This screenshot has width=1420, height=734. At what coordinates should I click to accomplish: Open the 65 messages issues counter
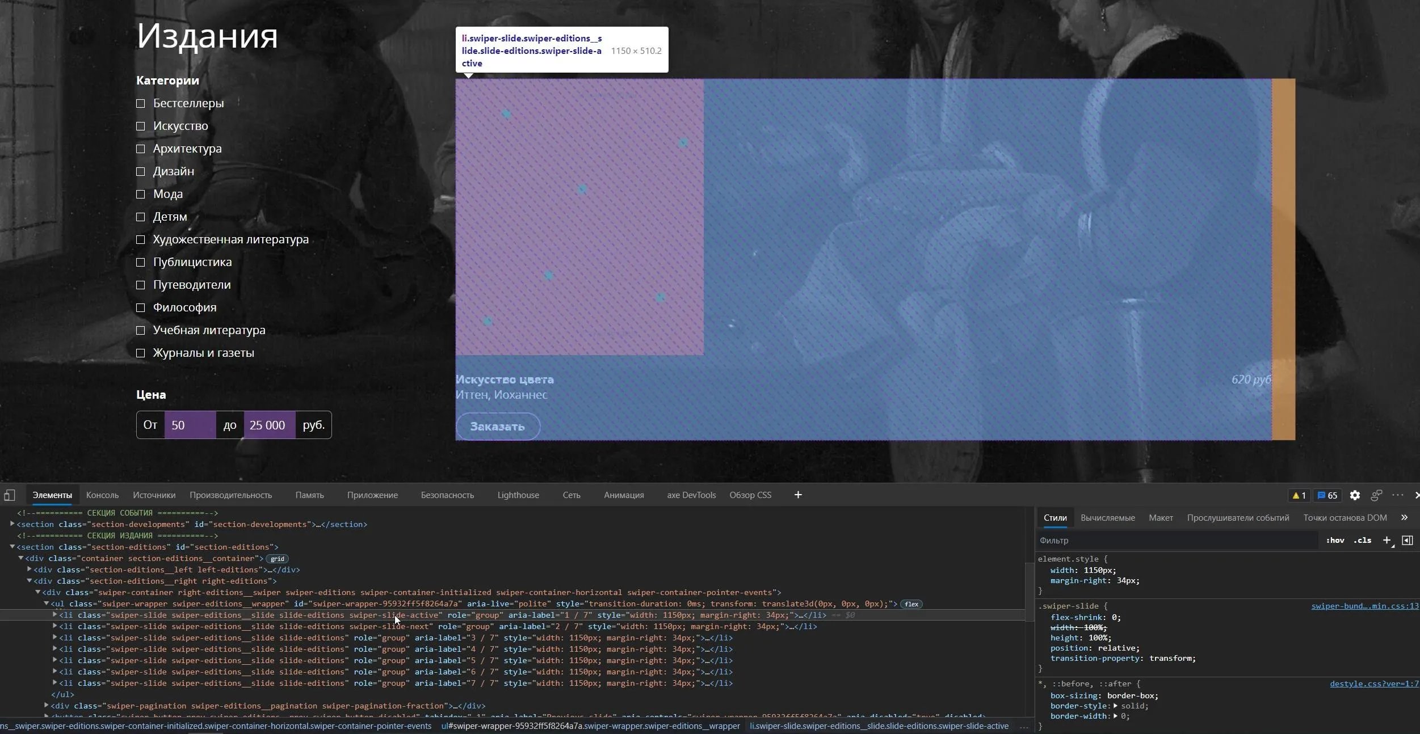[1327, 495]
